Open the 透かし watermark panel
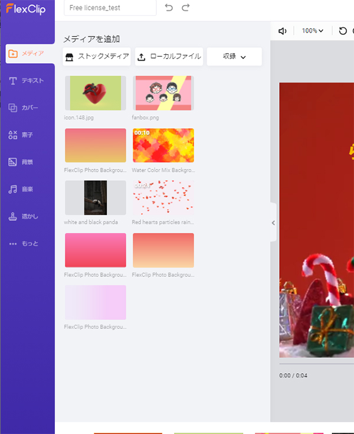Screen dimensions: 354x434 27,216
